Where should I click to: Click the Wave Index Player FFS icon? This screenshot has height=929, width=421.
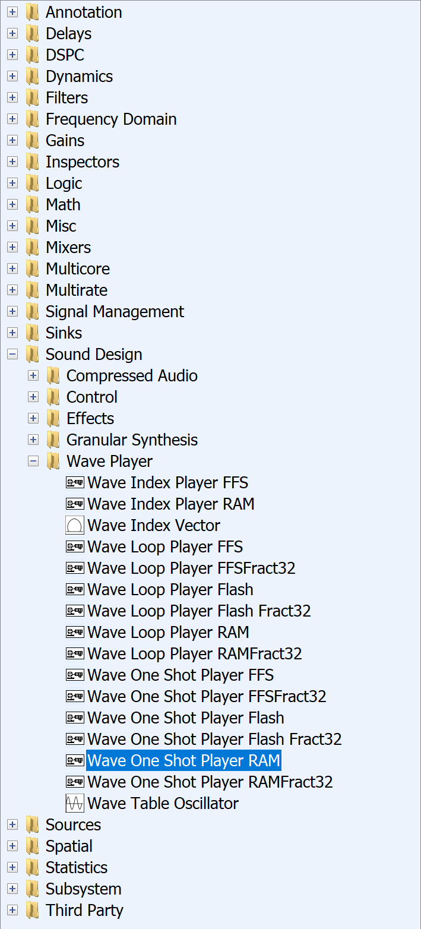click(75, 483)
